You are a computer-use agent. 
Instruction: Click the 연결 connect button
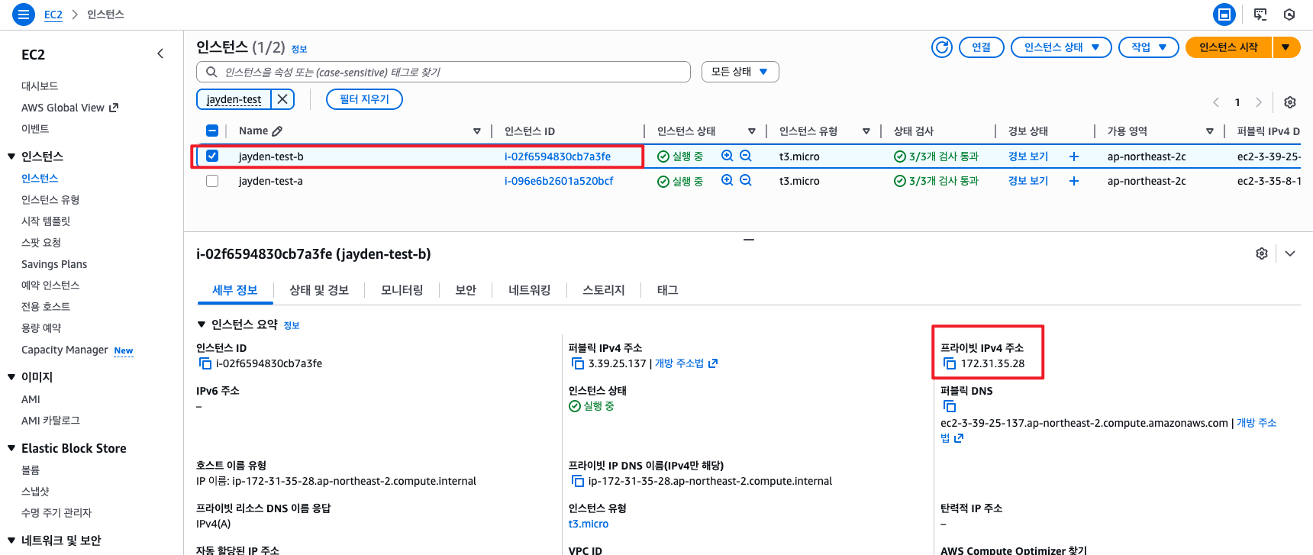coord(982,47)
